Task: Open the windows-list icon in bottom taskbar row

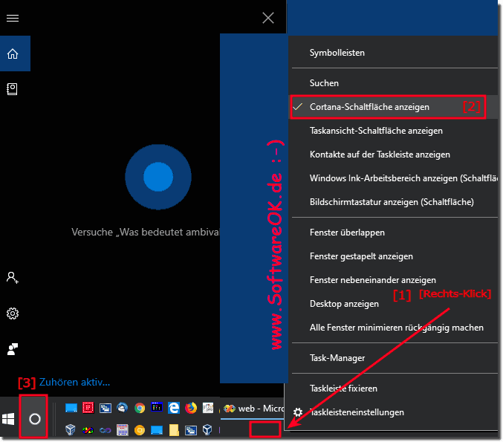Action: coord(191,430)
